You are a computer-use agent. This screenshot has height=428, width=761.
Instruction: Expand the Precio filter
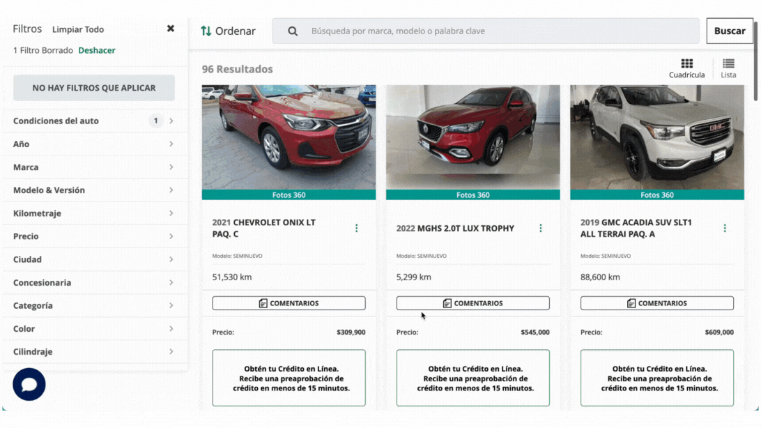(x=93, y=236)
